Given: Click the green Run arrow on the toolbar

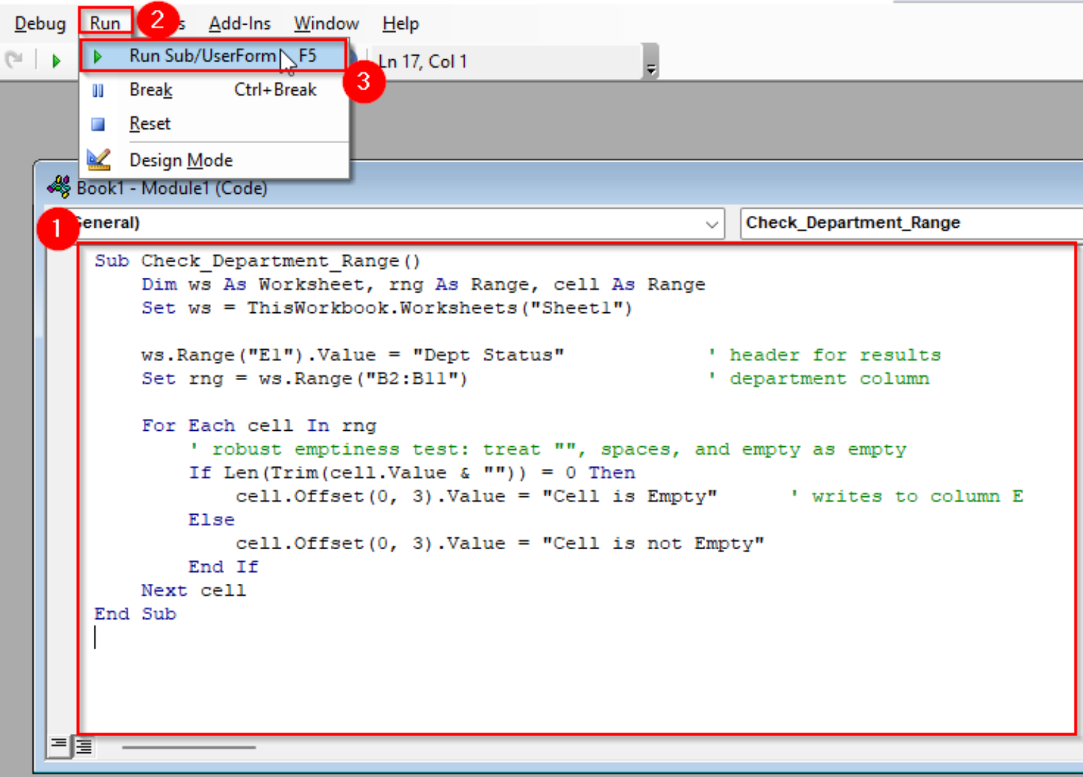Looking at the screenshot, I should coord(56,61).
